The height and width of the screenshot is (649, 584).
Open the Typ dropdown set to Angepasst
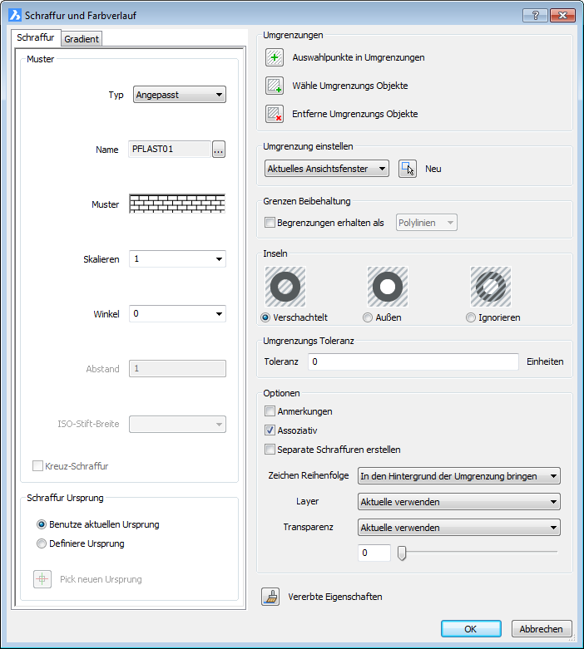(x=180, y=95)
